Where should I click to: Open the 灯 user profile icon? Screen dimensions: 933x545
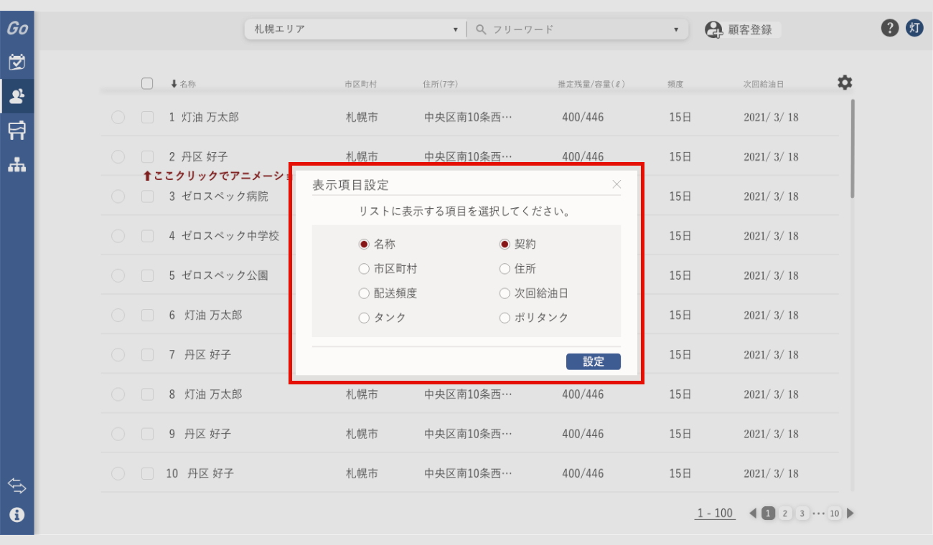click(x=914, y=28)
